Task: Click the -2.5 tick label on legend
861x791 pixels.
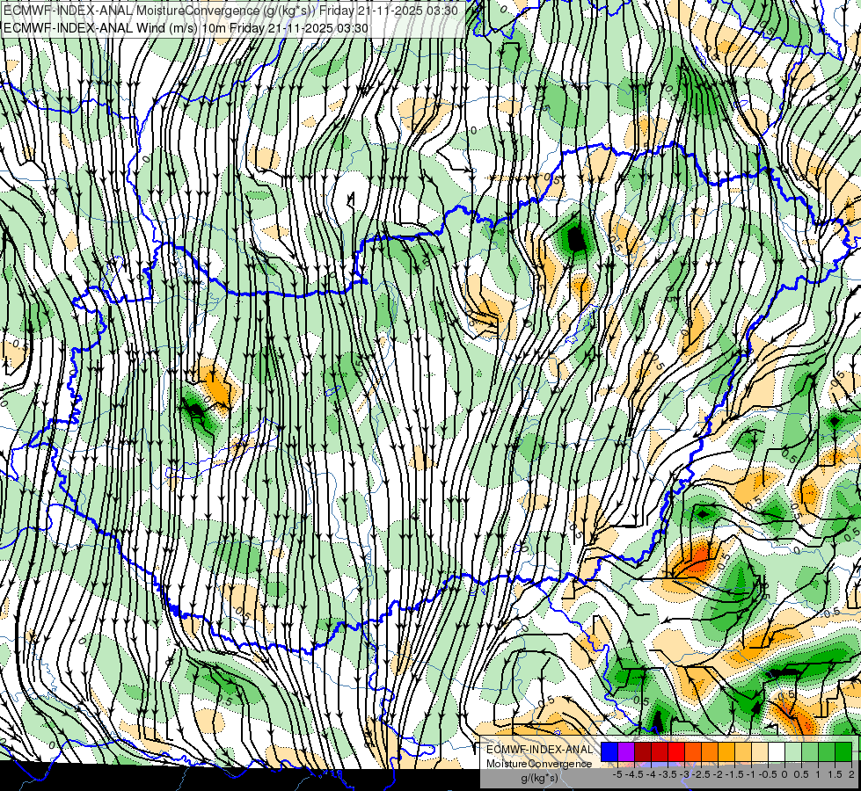Action: pyautogui.click(x=701, y=774)
